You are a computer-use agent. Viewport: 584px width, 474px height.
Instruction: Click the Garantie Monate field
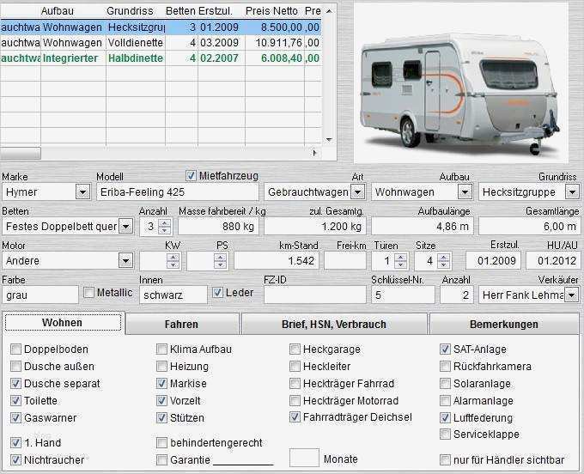304,458
